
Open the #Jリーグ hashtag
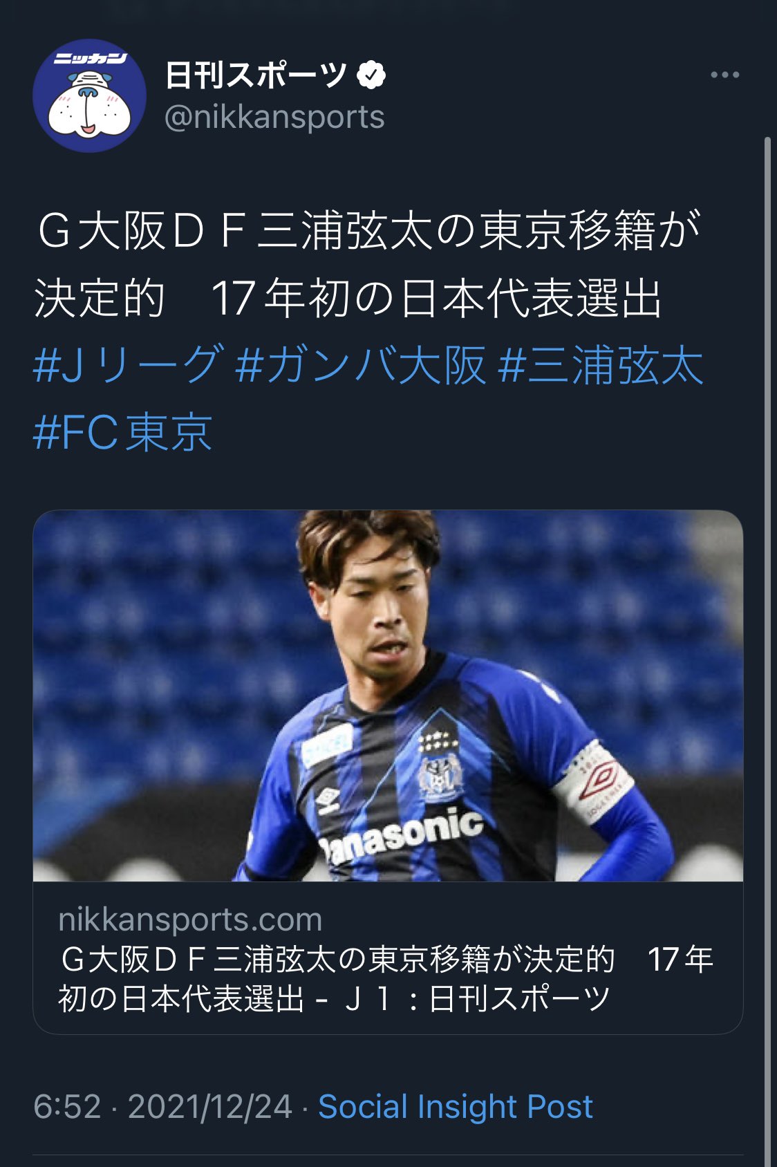[129, 364]
